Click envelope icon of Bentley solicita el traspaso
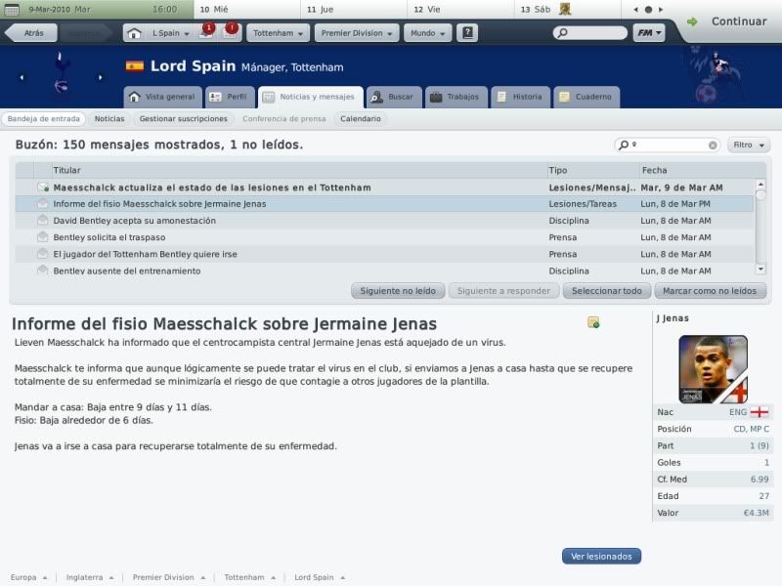This screenshot has height=586, width=782. pos(43,237)
